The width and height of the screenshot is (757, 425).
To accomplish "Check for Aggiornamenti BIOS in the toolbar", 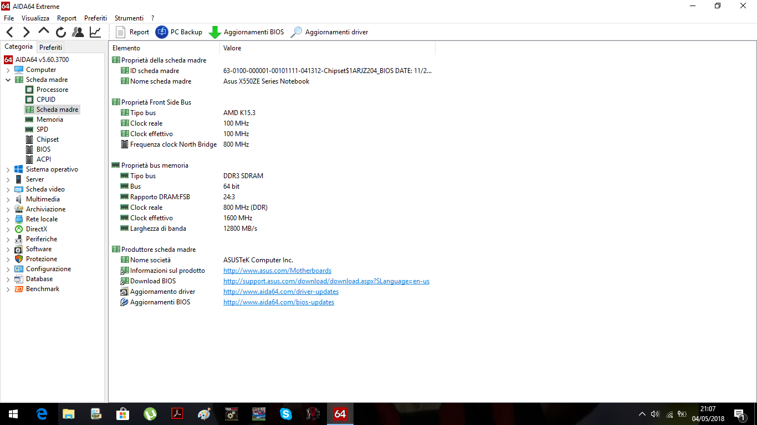I will pos(246,32).
